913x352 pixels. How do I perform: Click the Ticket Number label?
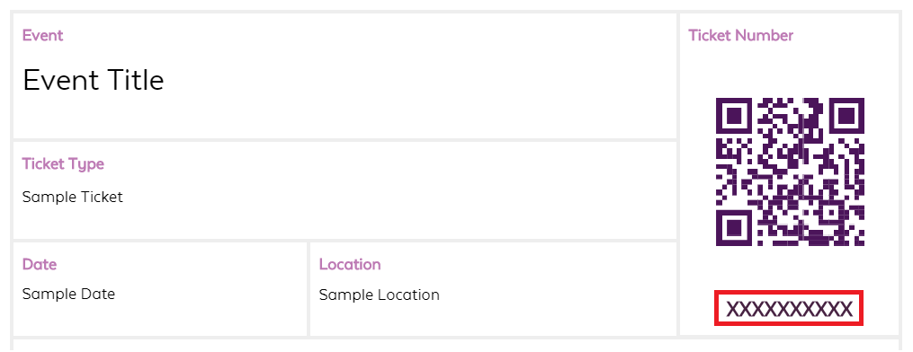tap(740, 35)
